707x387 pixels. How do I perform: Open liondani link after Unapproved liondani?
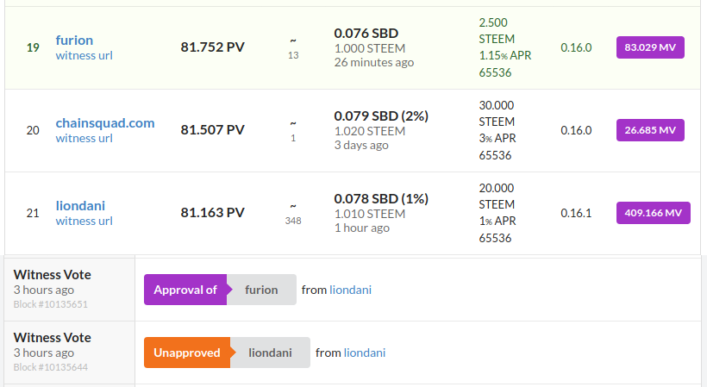365,353
